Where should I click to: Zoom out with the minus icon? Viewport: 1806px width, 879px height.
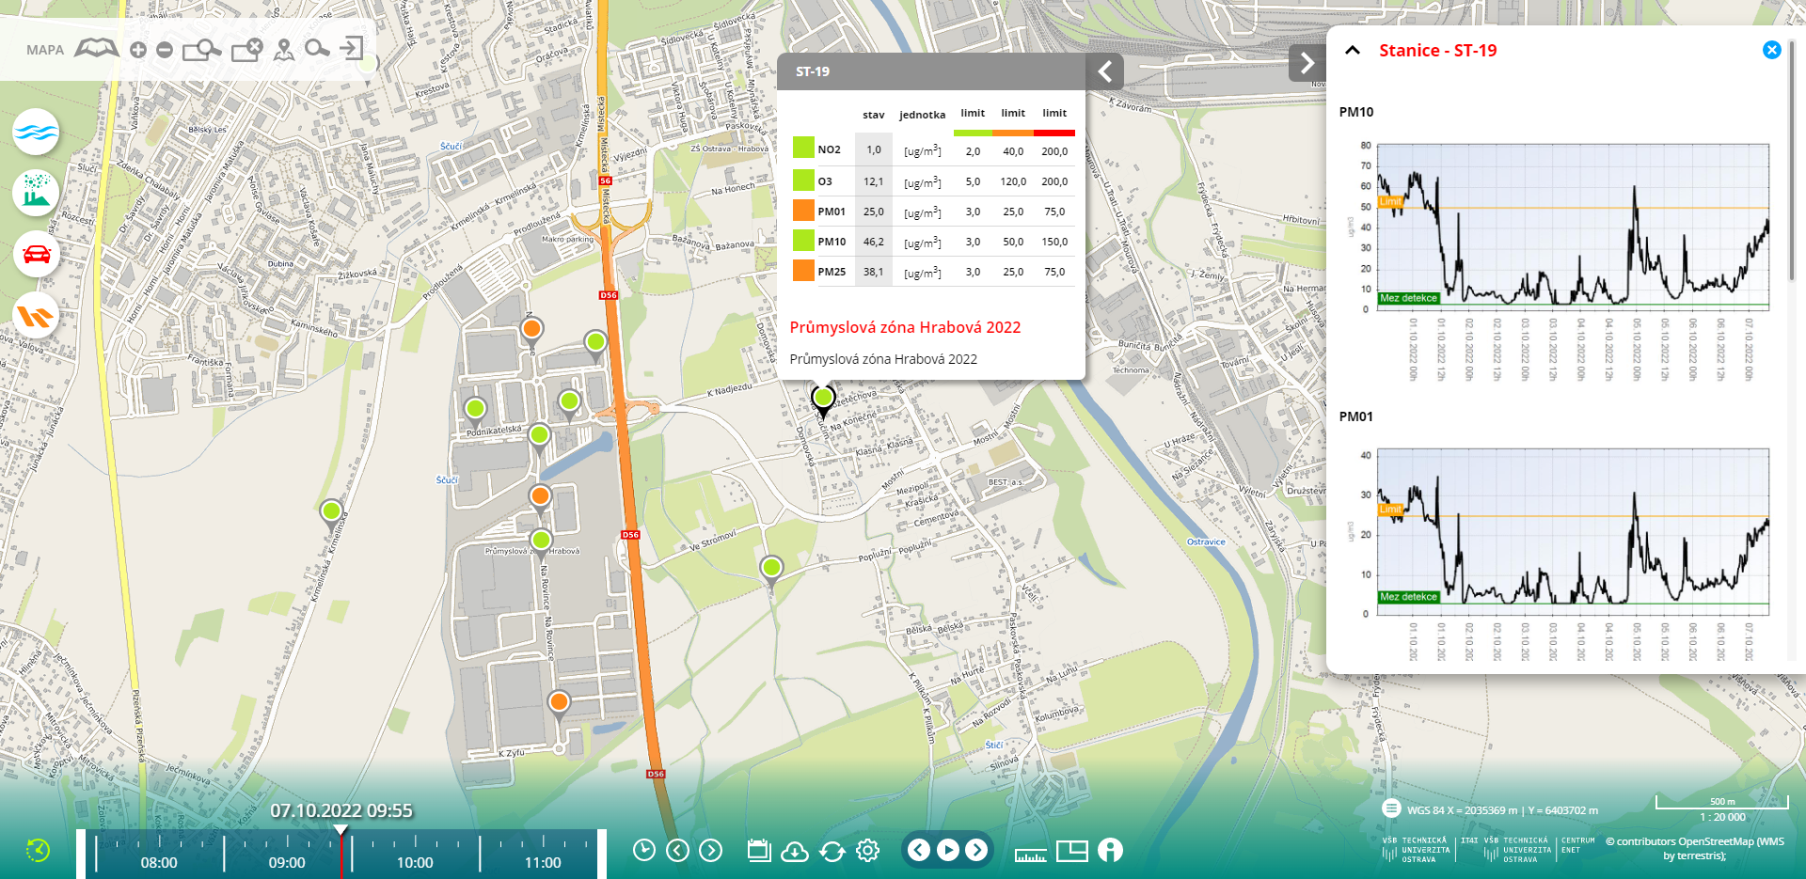165,50
